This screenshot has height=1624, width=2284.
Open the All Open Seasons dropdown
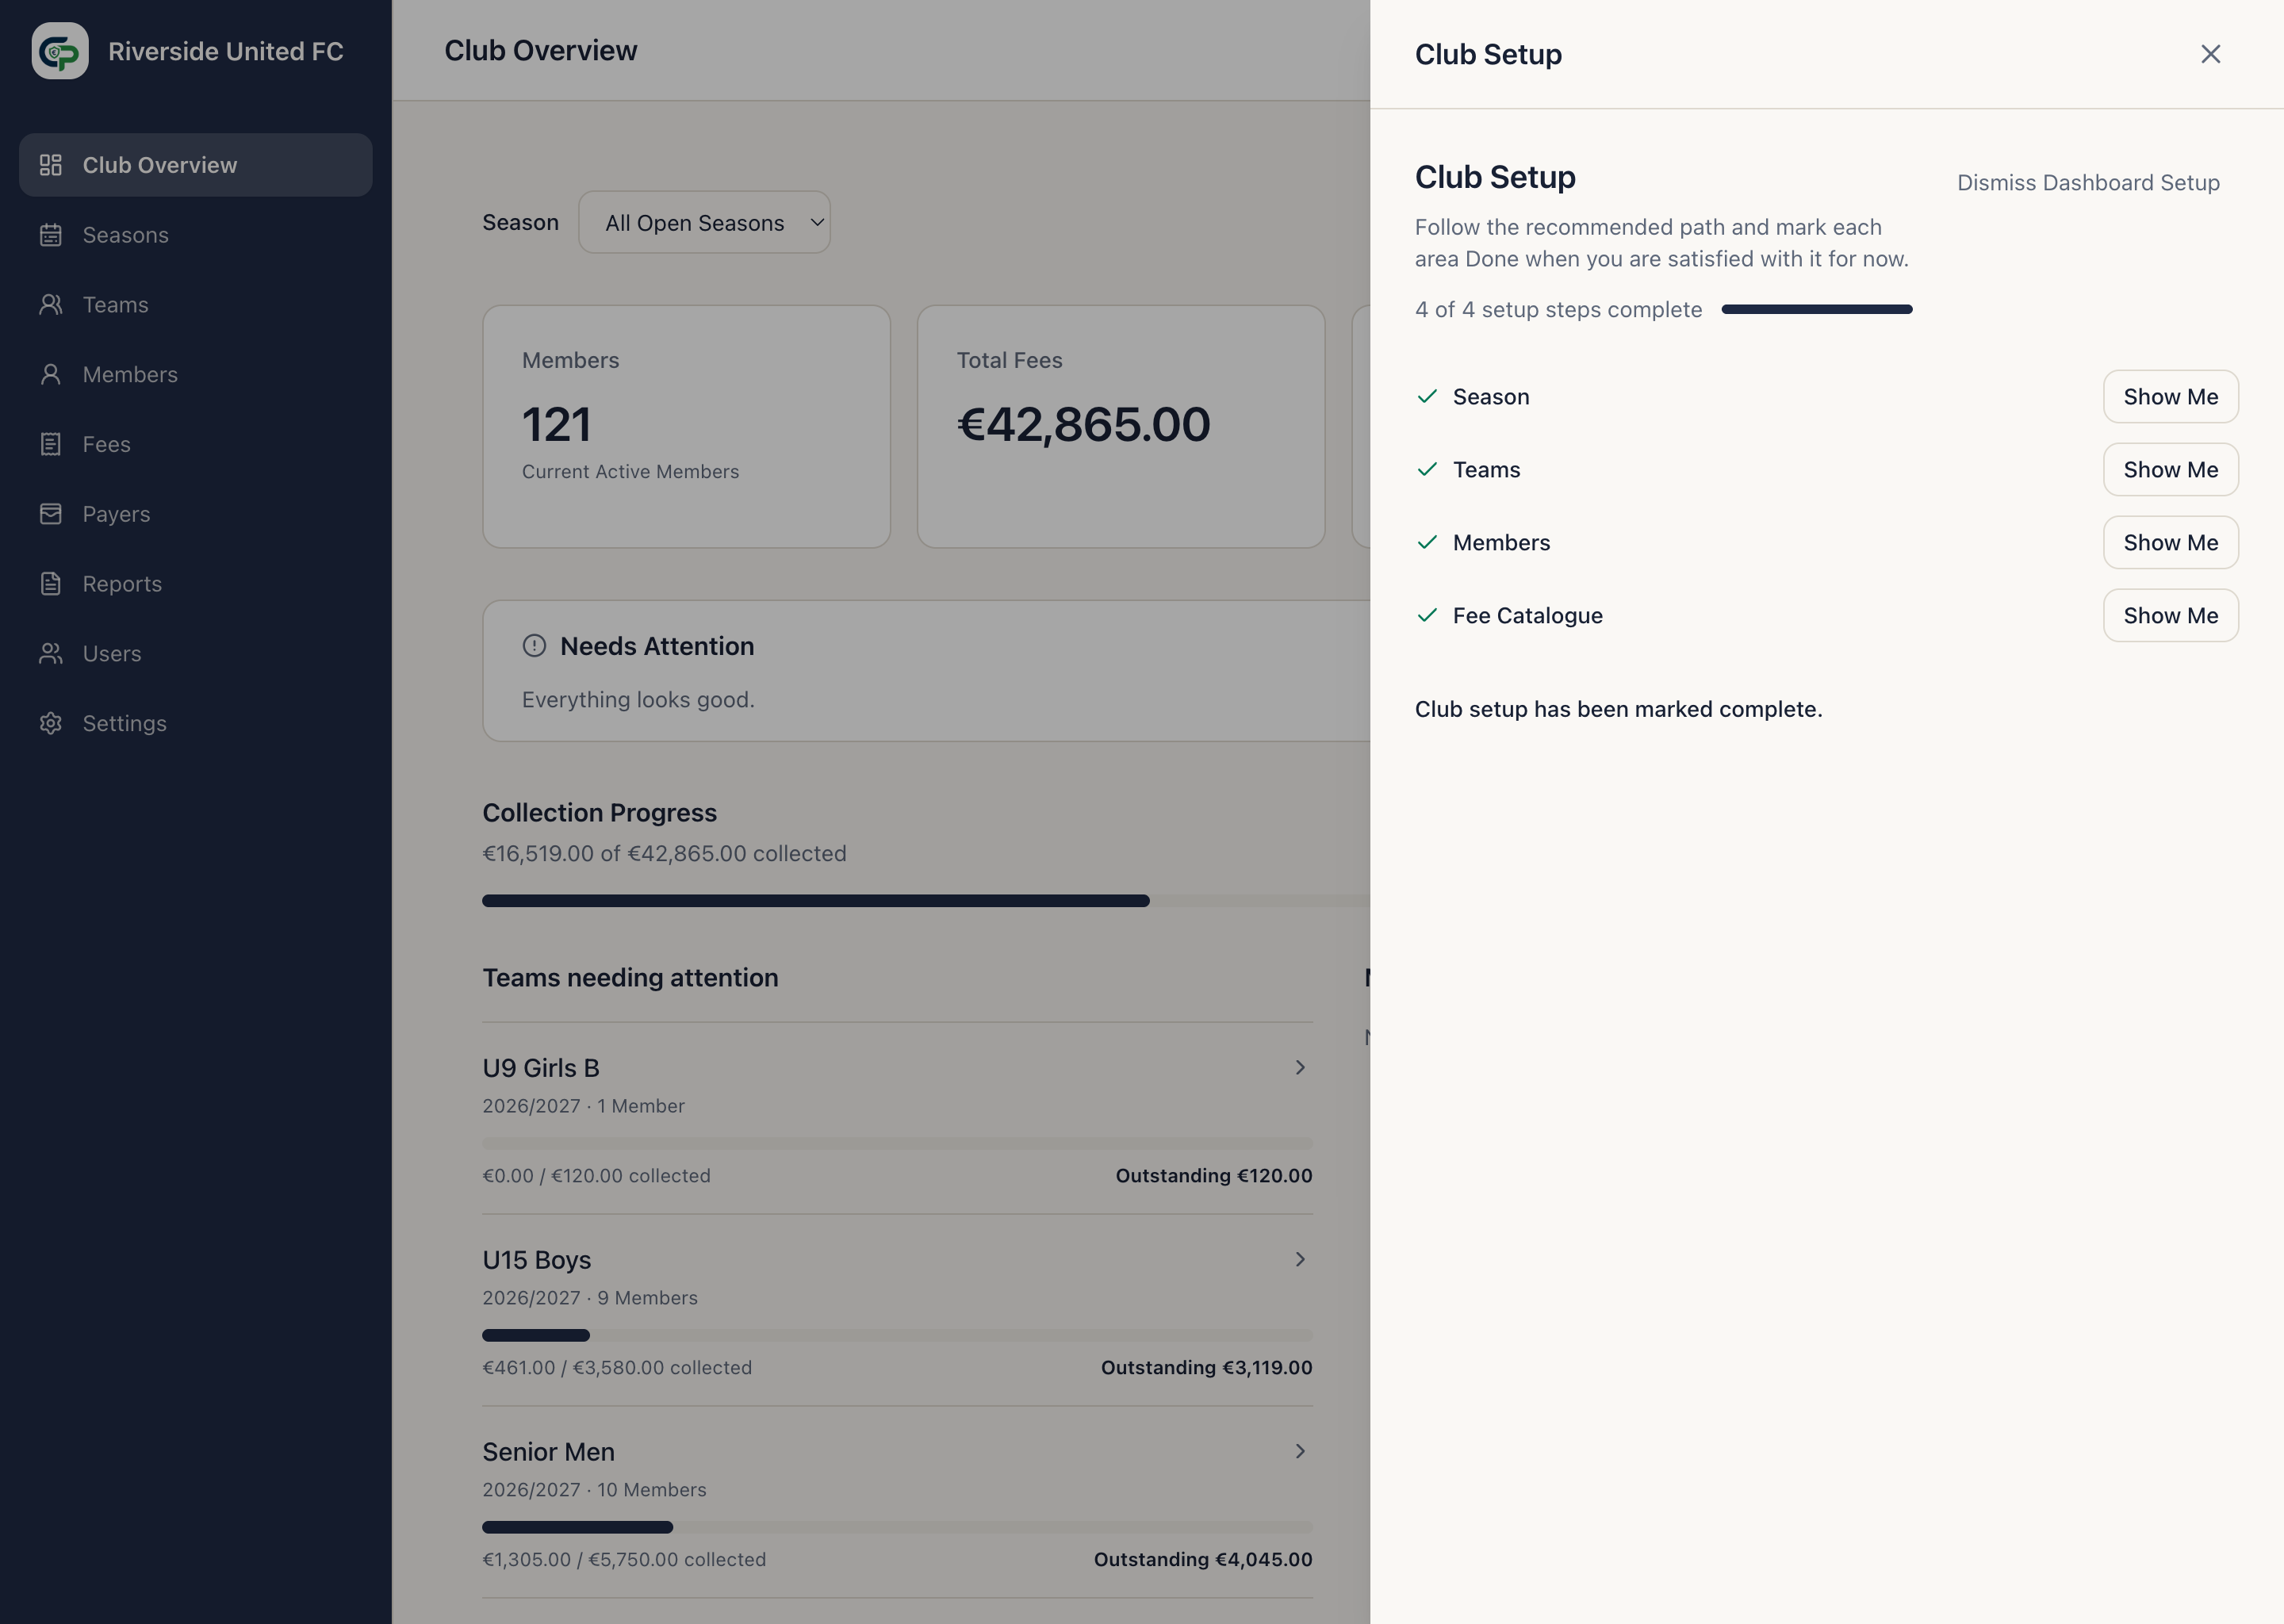coord(704,222)
